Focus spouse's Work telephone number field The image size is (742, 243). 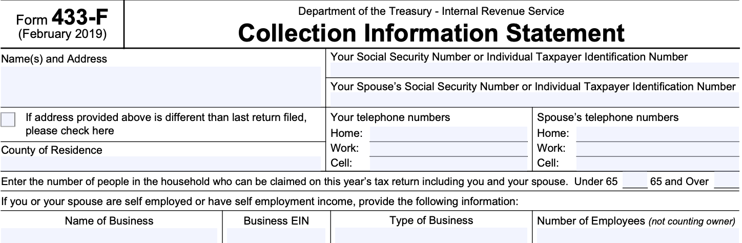tap(657, 149)
